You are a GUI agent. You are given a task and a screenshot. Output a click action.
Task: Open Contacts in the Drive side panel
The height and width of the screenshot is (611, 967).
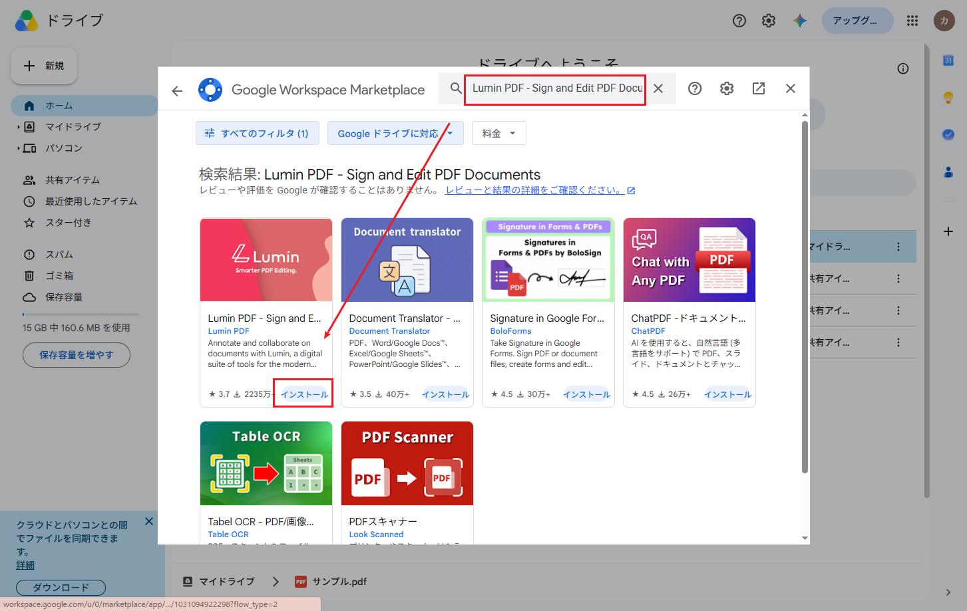pyautogui.click(x=948, y=172)
